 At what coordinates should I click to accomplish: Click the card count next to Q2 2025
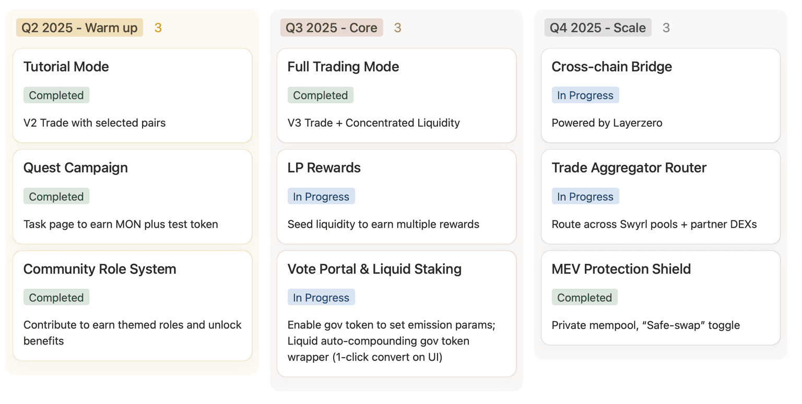(x=158, y=28)
